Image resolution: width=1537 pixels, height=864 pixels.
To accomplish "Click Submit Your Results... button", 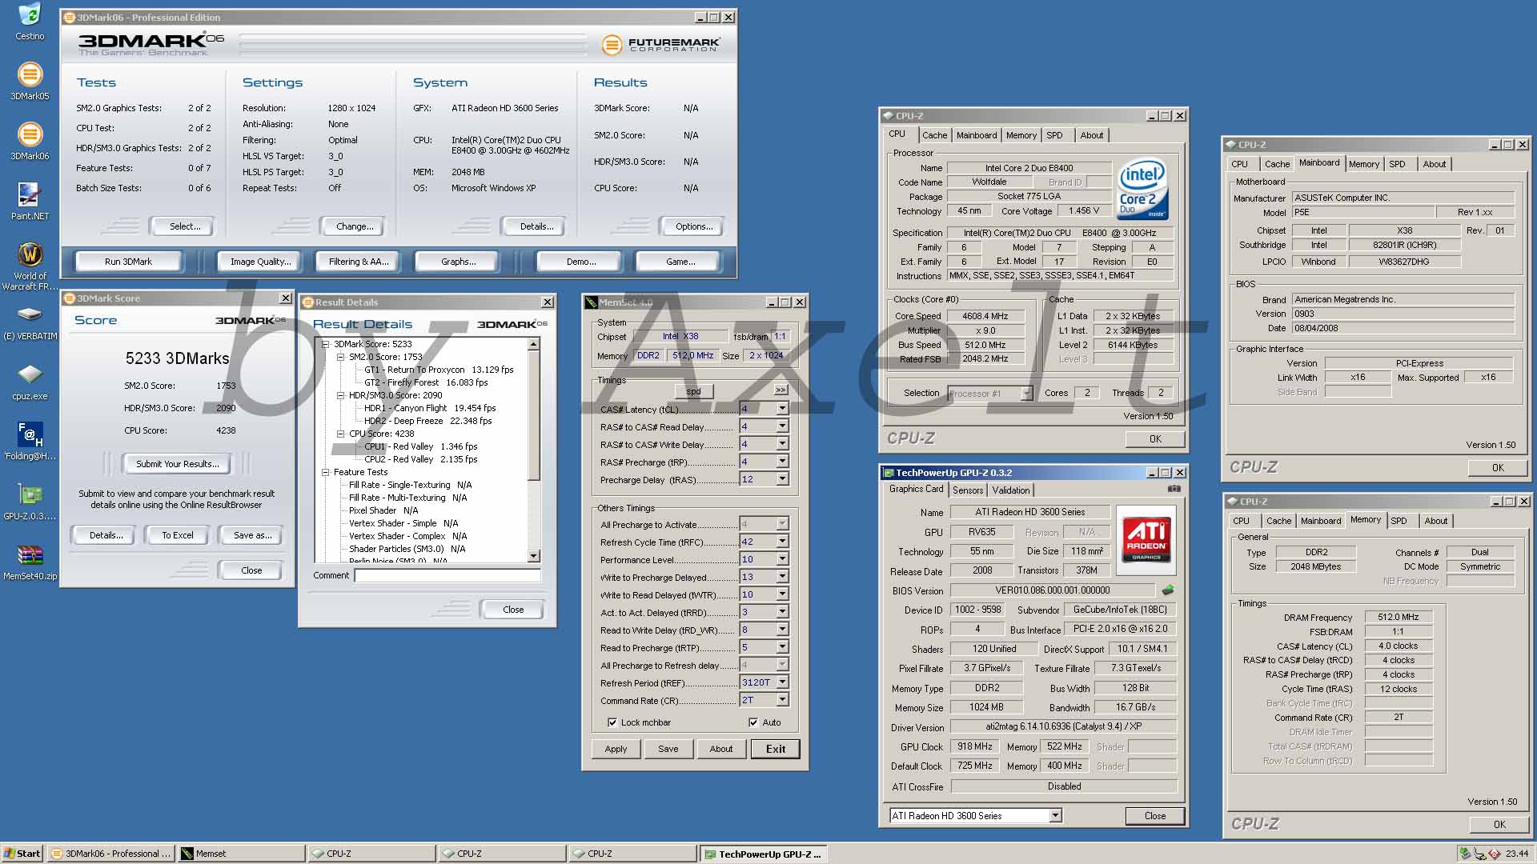I will pos(177,464).
